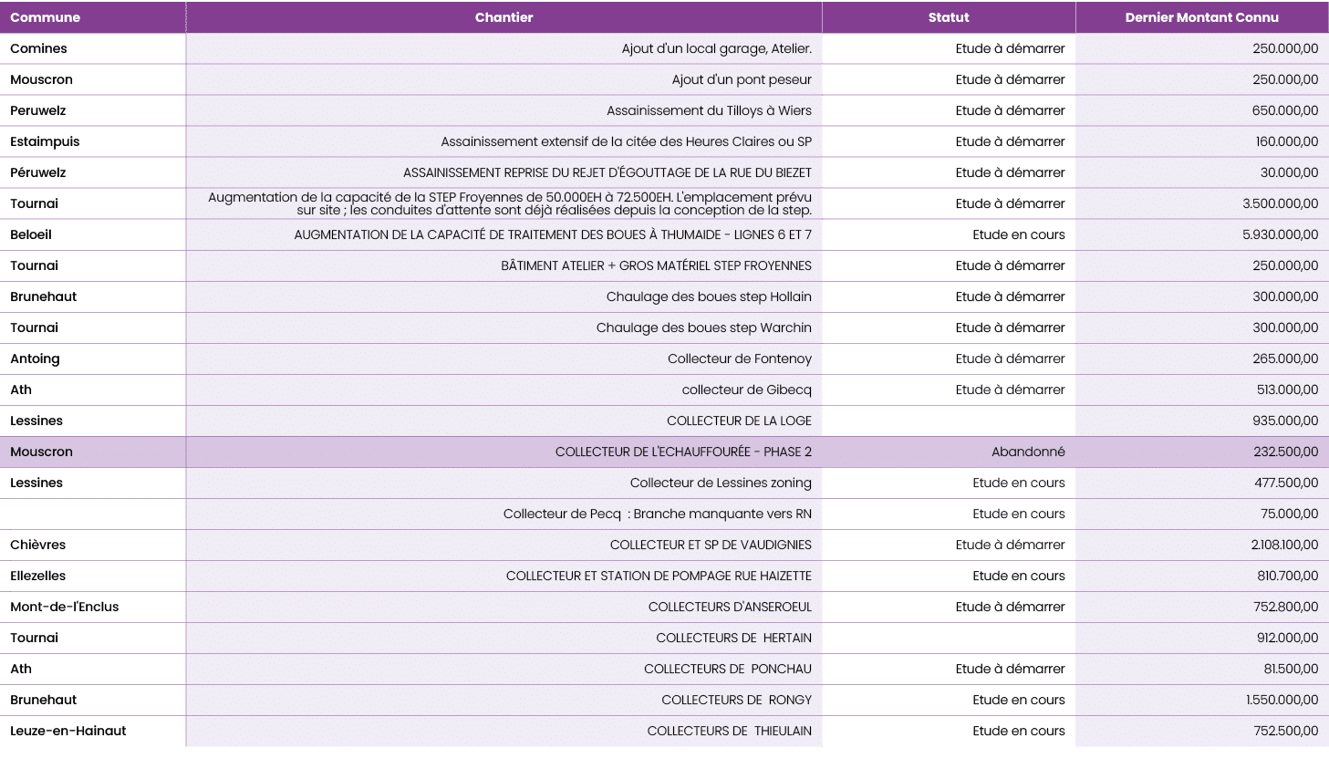
Task: Click "Assainissement du Tilloys à Wiers" cell
Action: [x=709, y=110]
